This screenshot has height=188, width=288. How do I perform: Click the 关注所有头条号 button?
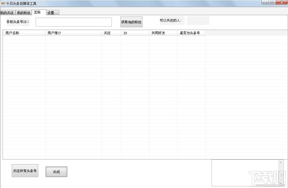coord(25,171)
